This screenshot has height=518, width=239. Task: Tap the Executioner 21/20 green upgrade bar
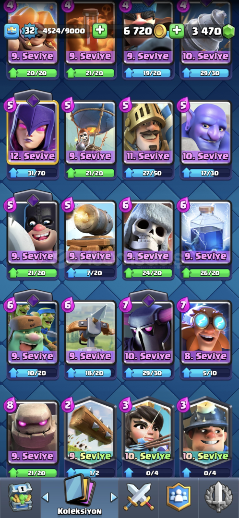[33, 273]
